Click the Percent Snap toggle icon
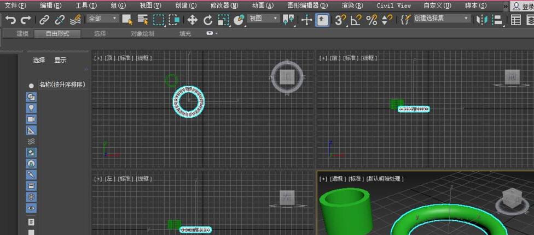Screen dimensions: 534x235 [x=372, y=20]
